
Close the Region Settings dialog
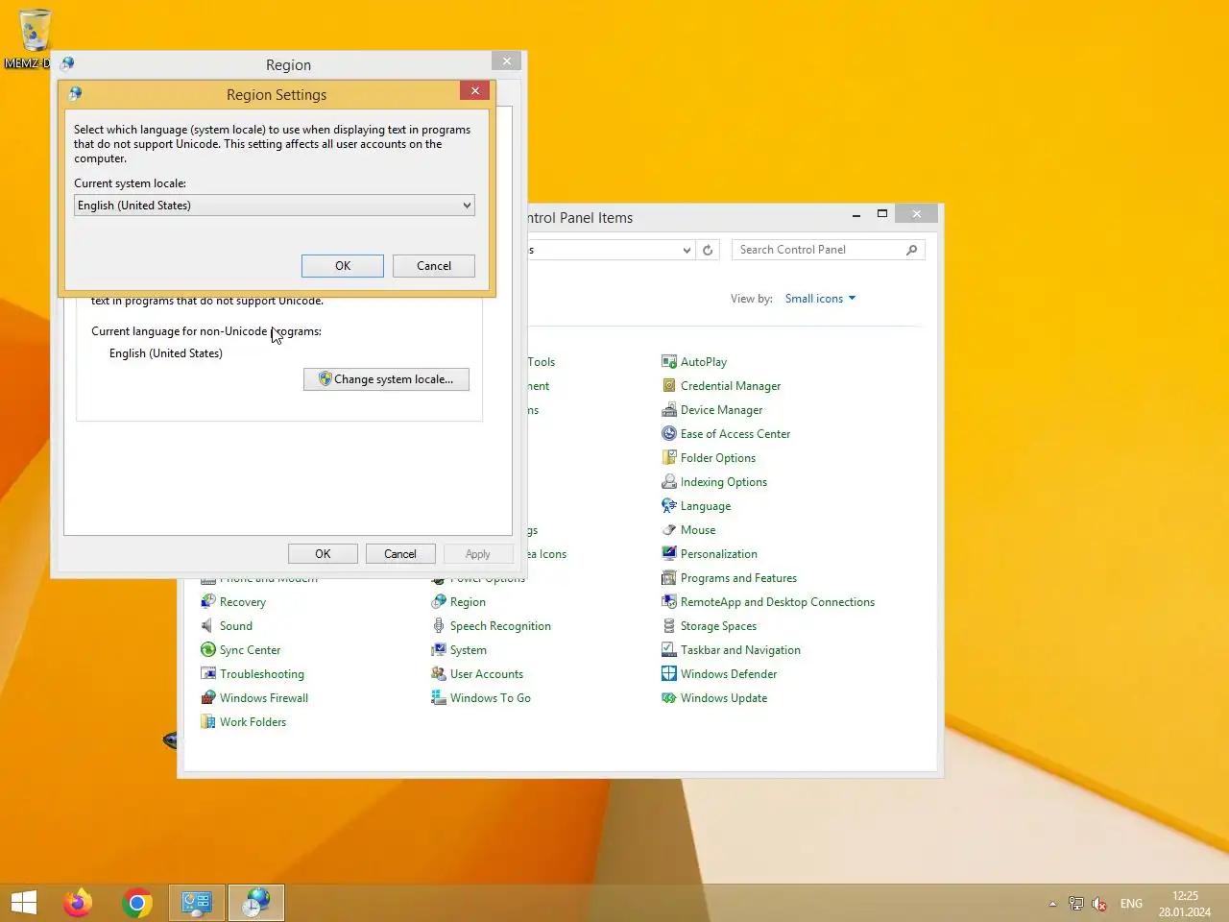click(475, 90)
